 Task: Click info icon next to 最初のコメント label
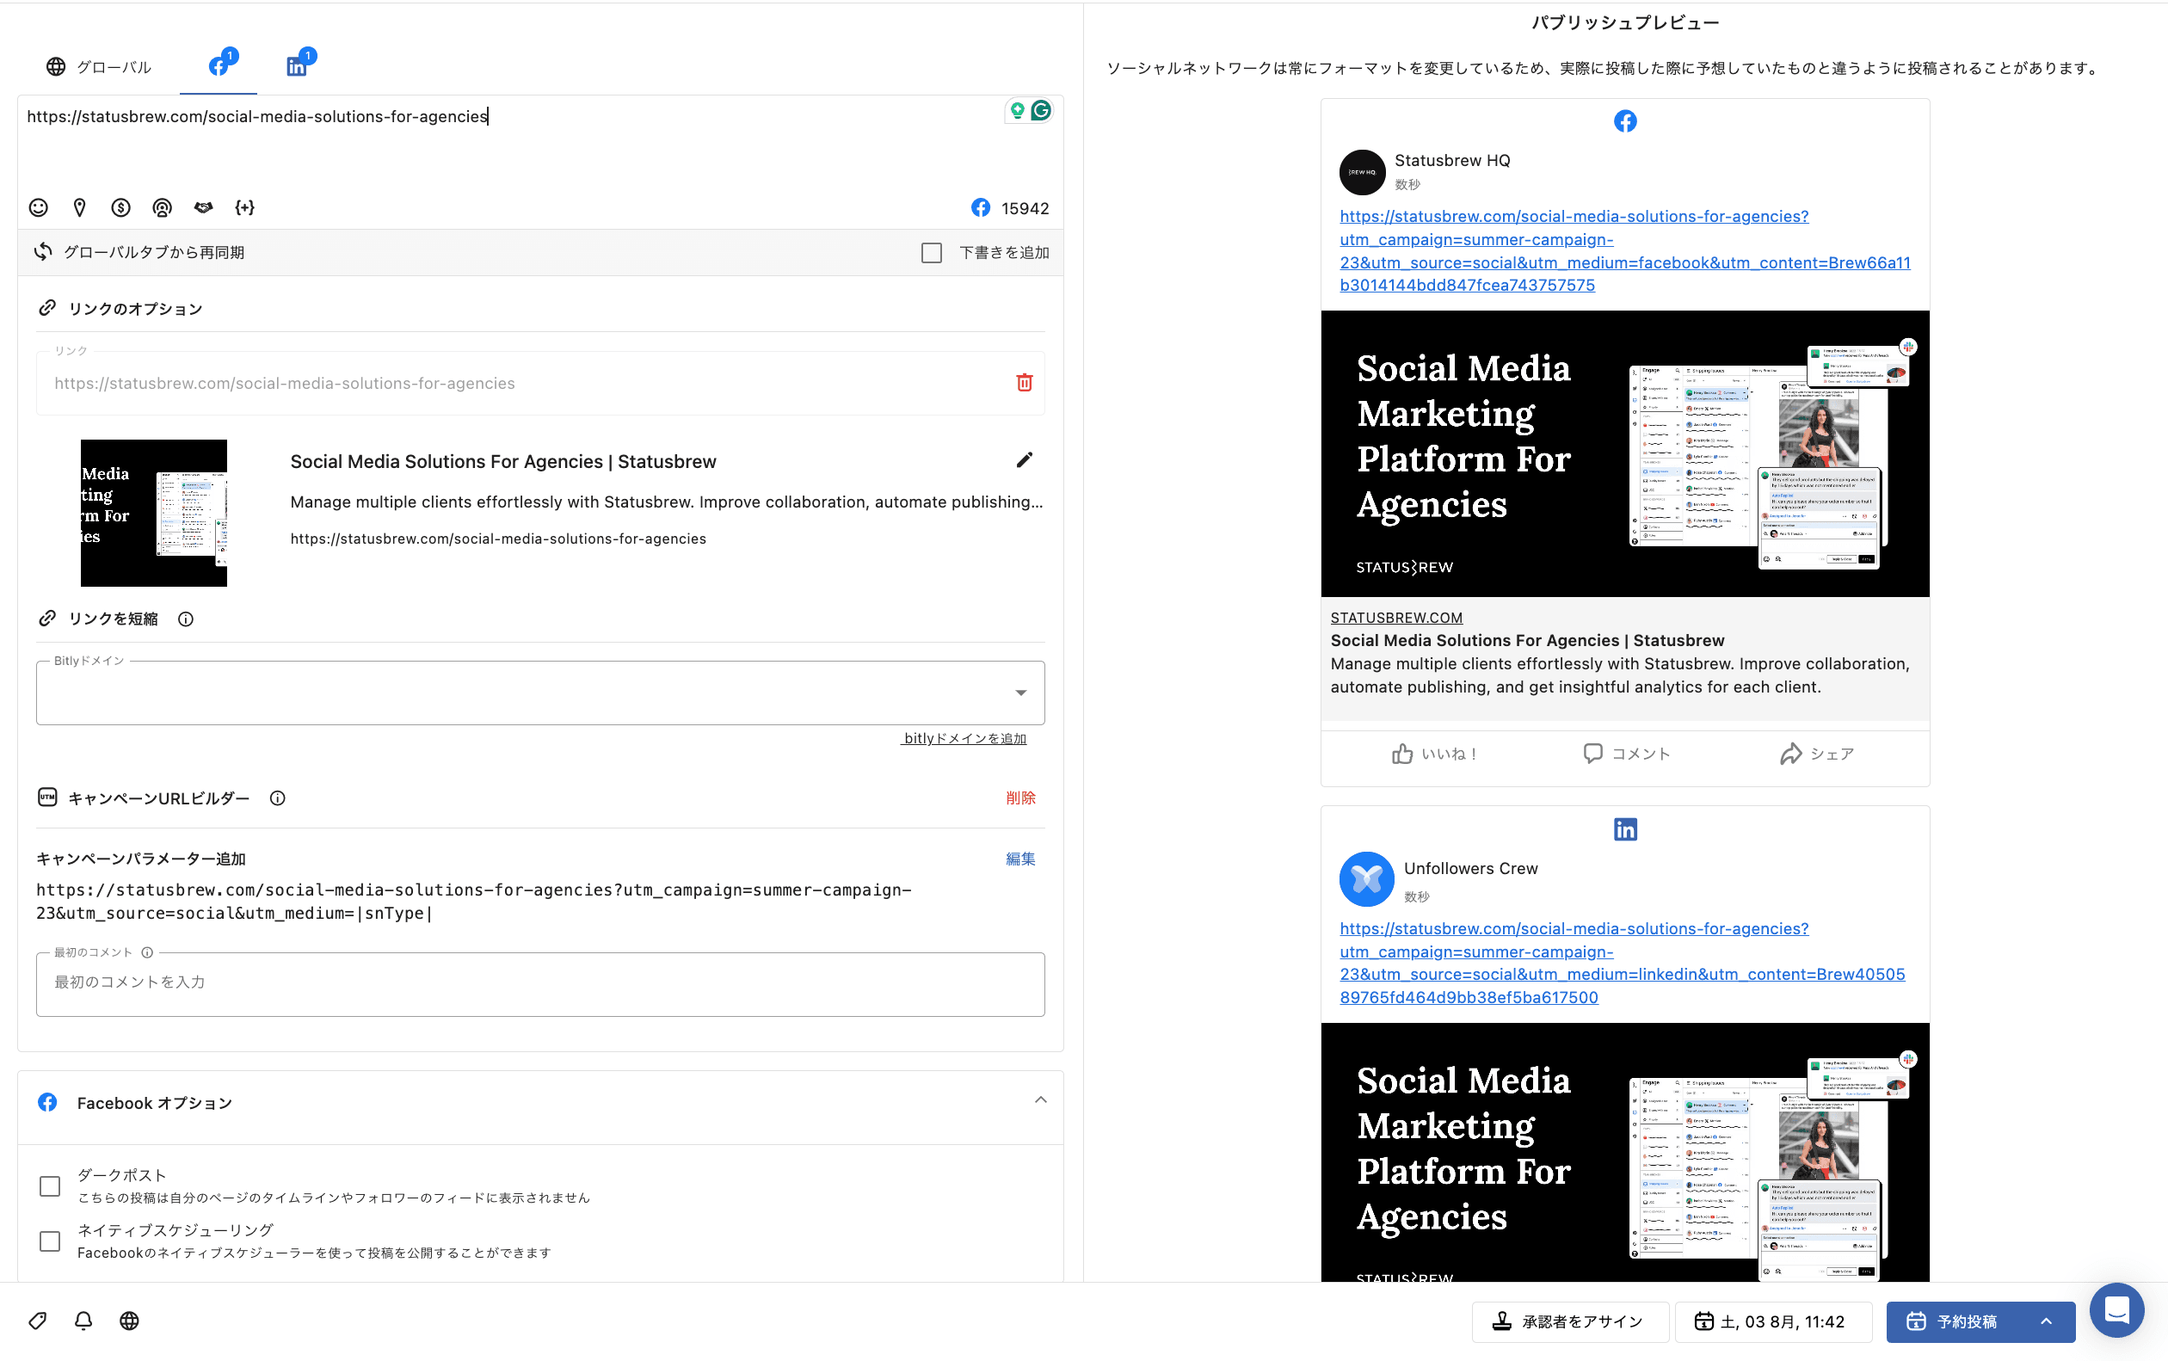pyautogui.click(x=147, y=952)
